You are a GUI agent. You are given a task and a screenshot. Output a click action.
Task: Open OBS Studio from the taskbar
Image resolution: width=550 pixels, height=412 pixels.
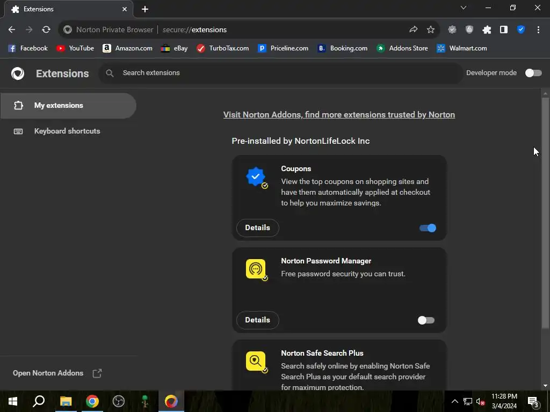click(x=119, y=401)
